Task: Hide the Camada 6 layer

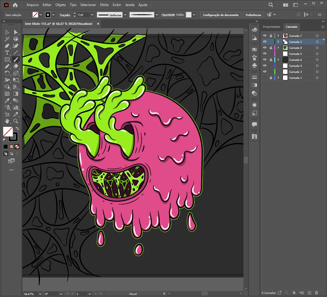Action: click(265, 59)
